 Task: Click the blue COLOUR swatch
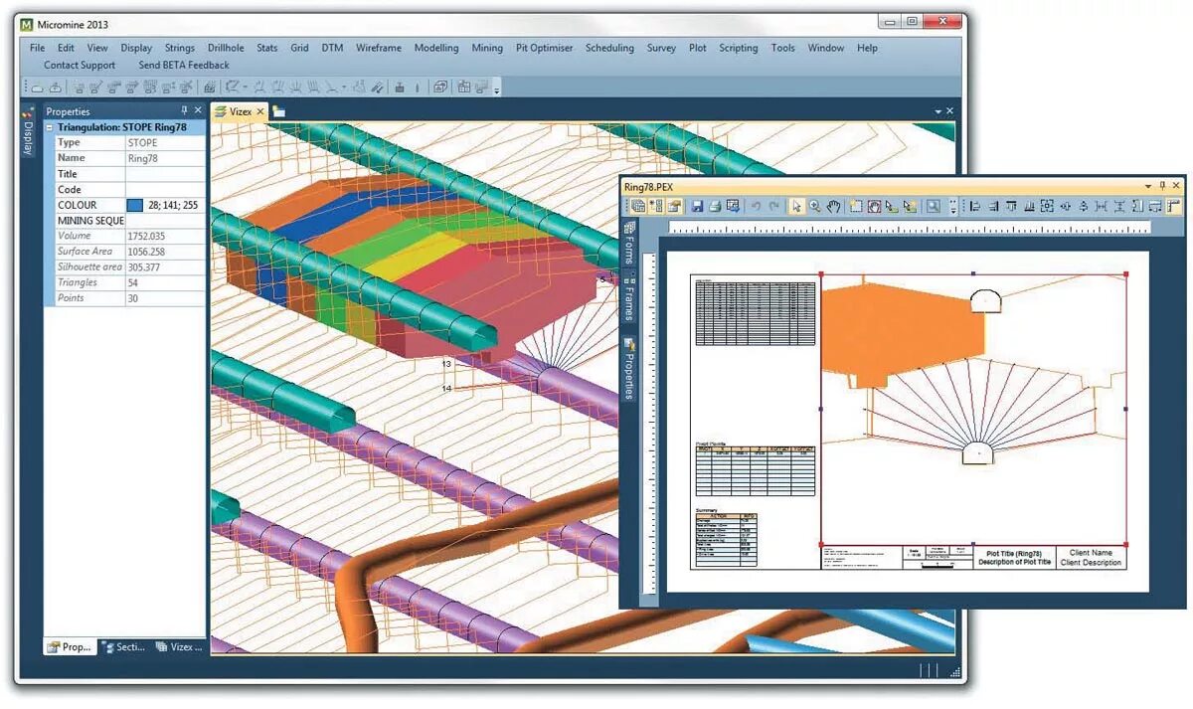coord(135,205)
